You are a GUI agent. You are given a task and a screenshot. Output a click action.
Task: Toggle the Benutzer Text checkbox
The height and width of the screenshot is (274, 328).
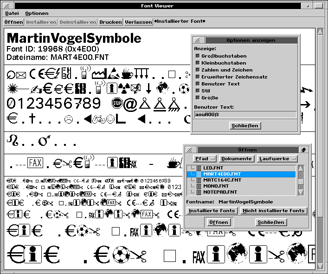(198, 84)
